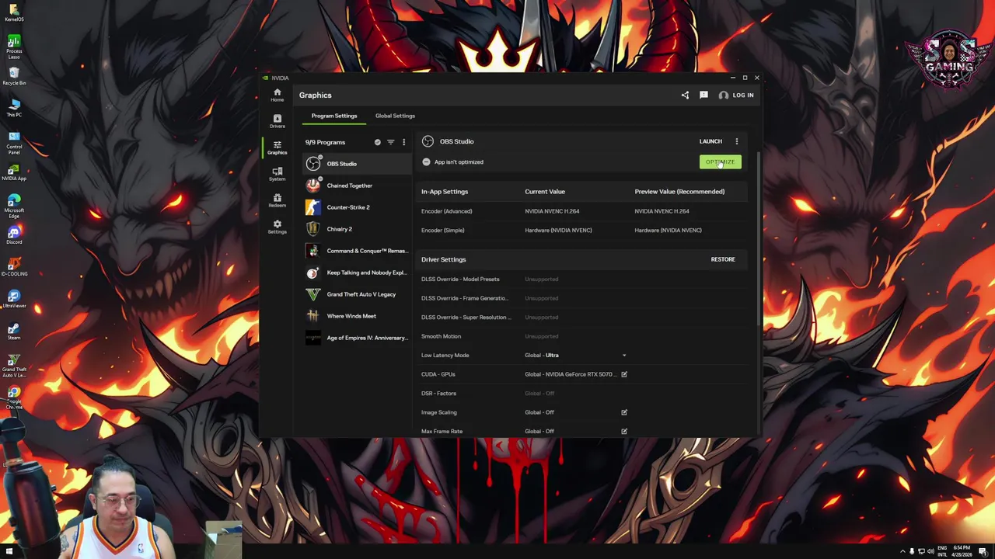This screenshot has width=995, height=559.
Task: Click the Windows Start button
Action: [x=9, y=551]
